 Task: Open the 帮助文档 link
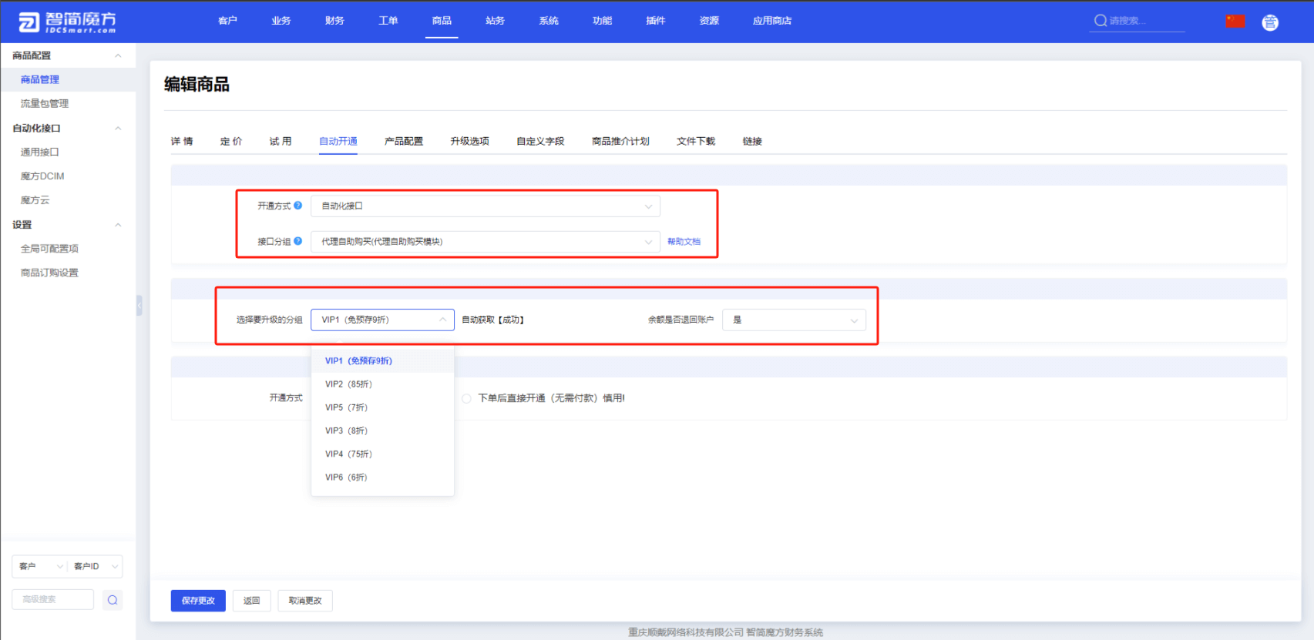click(684, 242)
